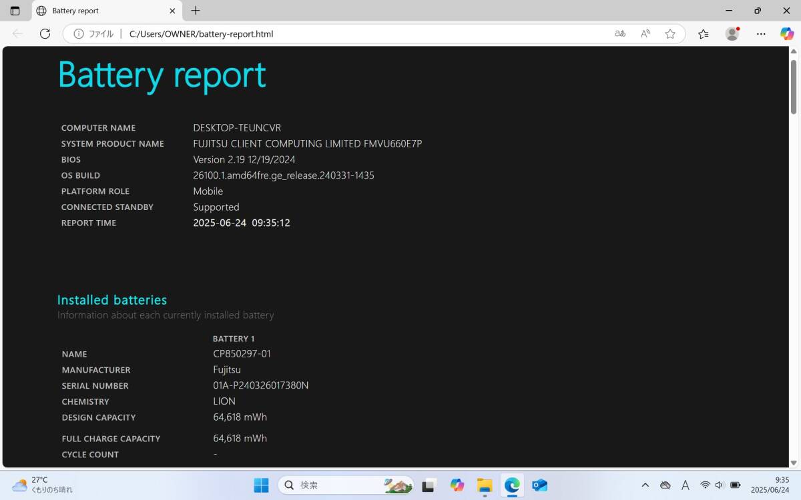Switch to Microsoft Edge taskbar icon

point(512,485)
